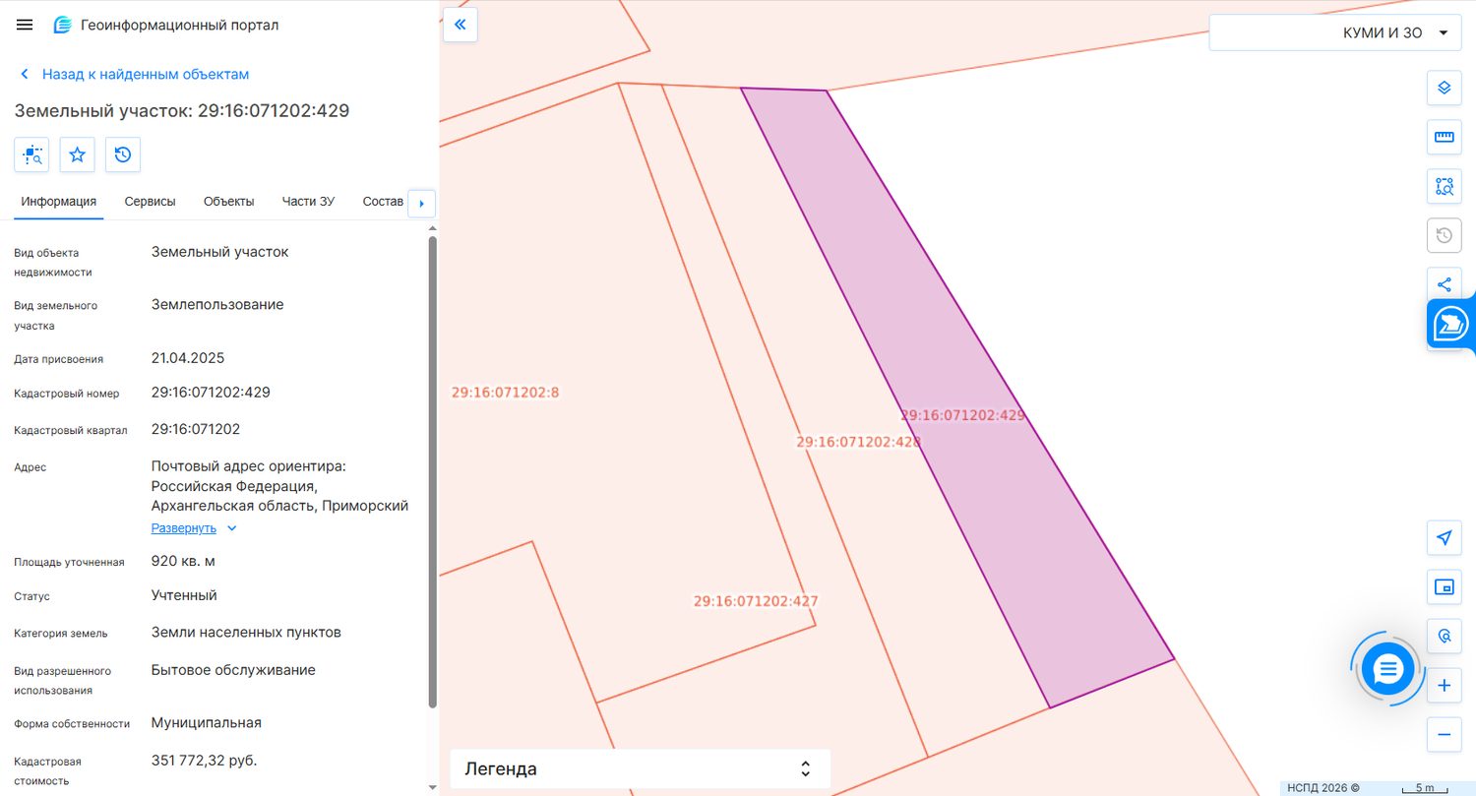Share the map via share icon

coord(1445,284)
